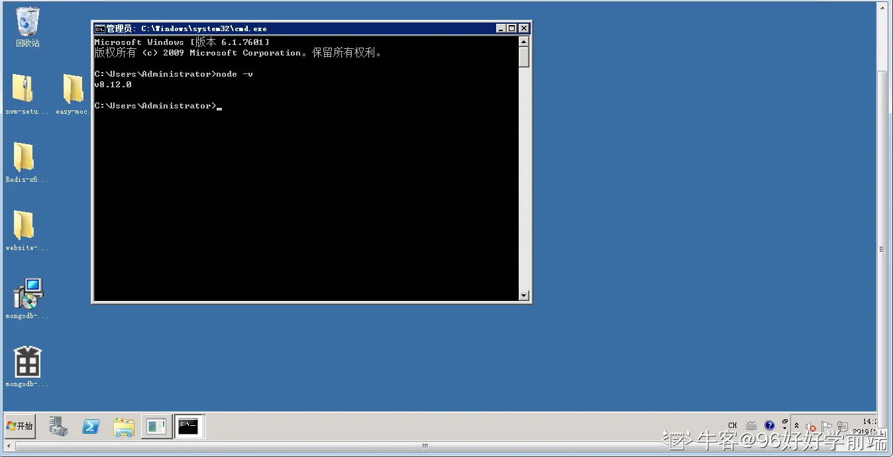Open the Action Center flag icon
Viewport: 893px width, 457px height.
[826, 426]
